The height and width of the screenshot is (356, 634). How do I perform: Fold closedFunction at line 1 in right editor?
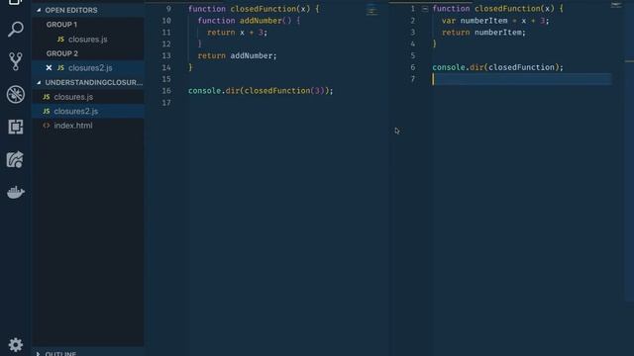point(425,9)
